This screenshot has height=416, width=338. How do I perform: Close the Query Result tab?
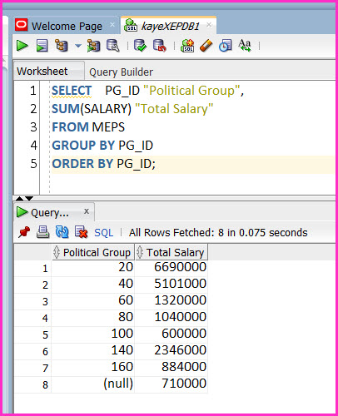click(x=87, y=211)
